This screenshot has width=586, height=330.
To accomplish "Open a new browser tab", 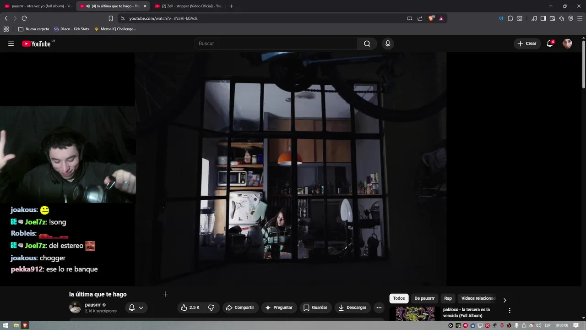I will click(x=231, y=6).
